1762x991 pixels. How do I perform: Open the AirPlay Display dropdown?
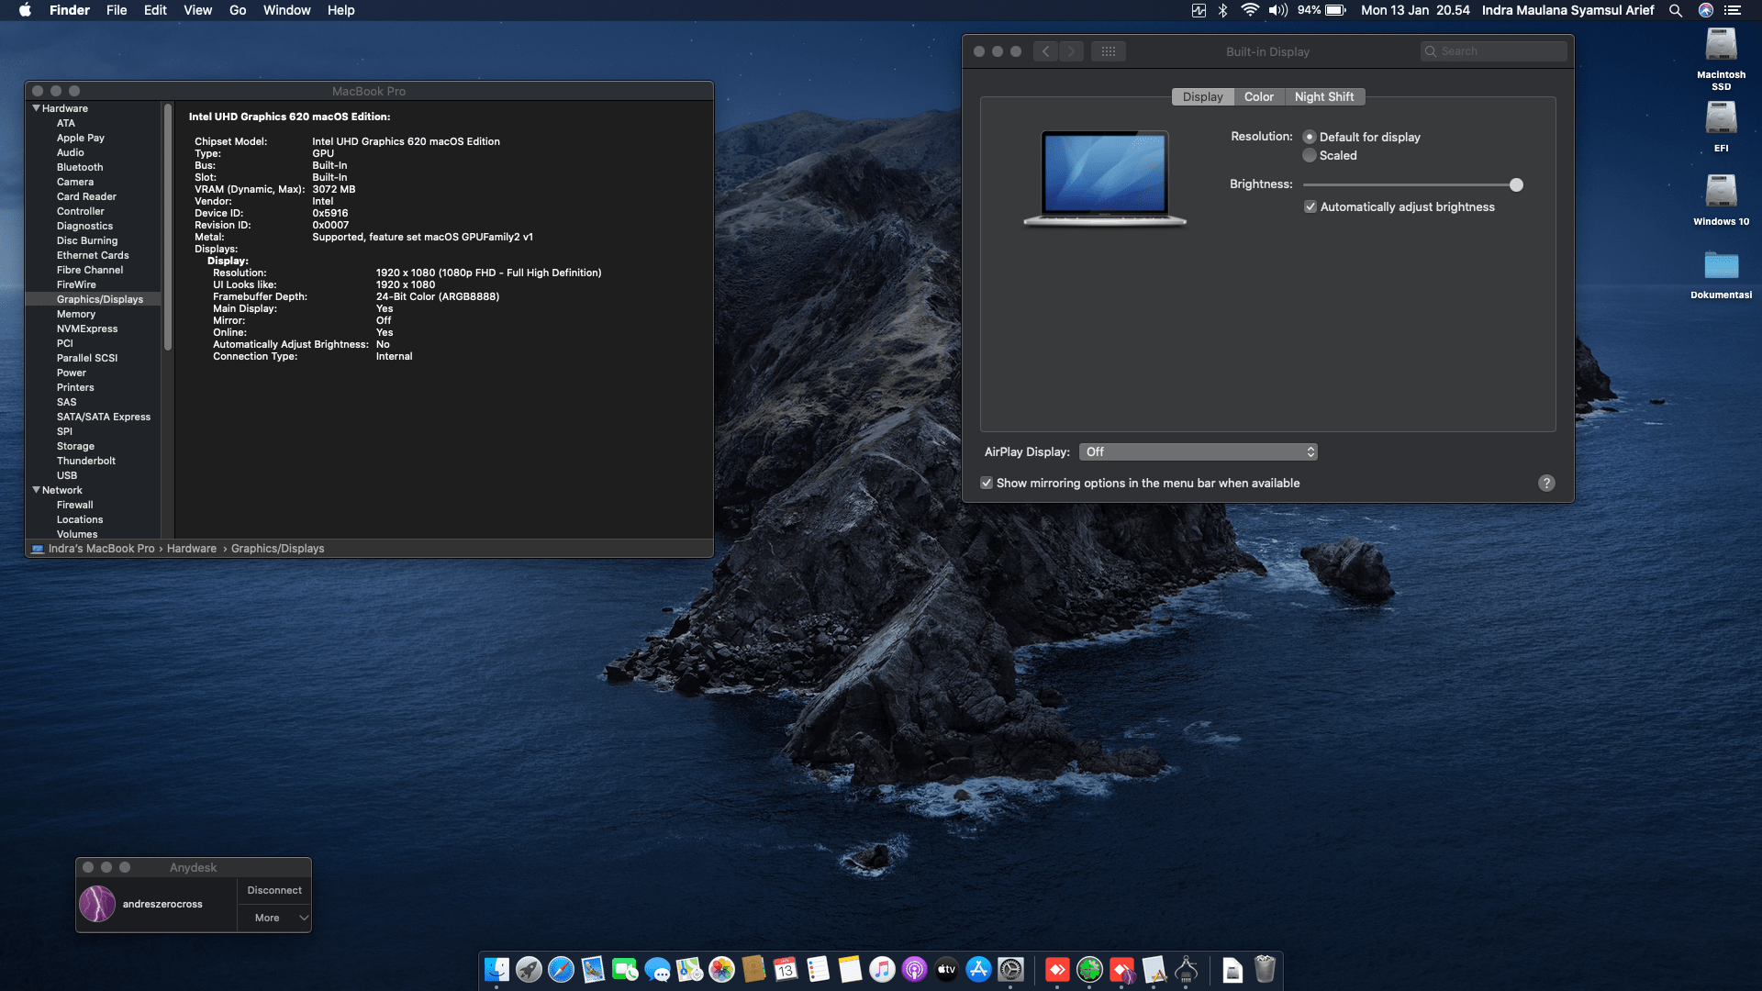coord(1199,451)
